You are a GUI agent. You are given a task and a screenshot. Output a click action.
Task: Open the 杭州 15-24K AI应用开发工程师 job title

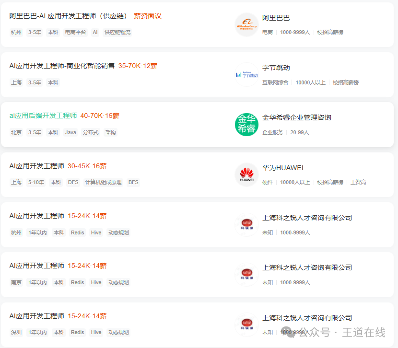click(37, 216)
